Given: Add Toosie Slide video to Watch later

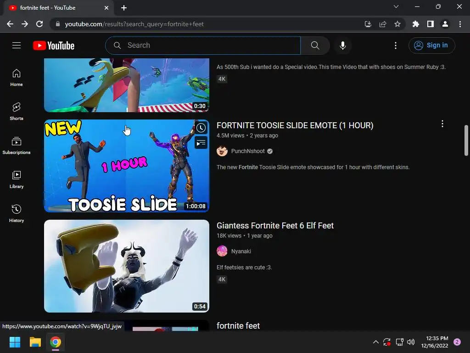Looking at the screenshot, I should (x=201, y=128).
